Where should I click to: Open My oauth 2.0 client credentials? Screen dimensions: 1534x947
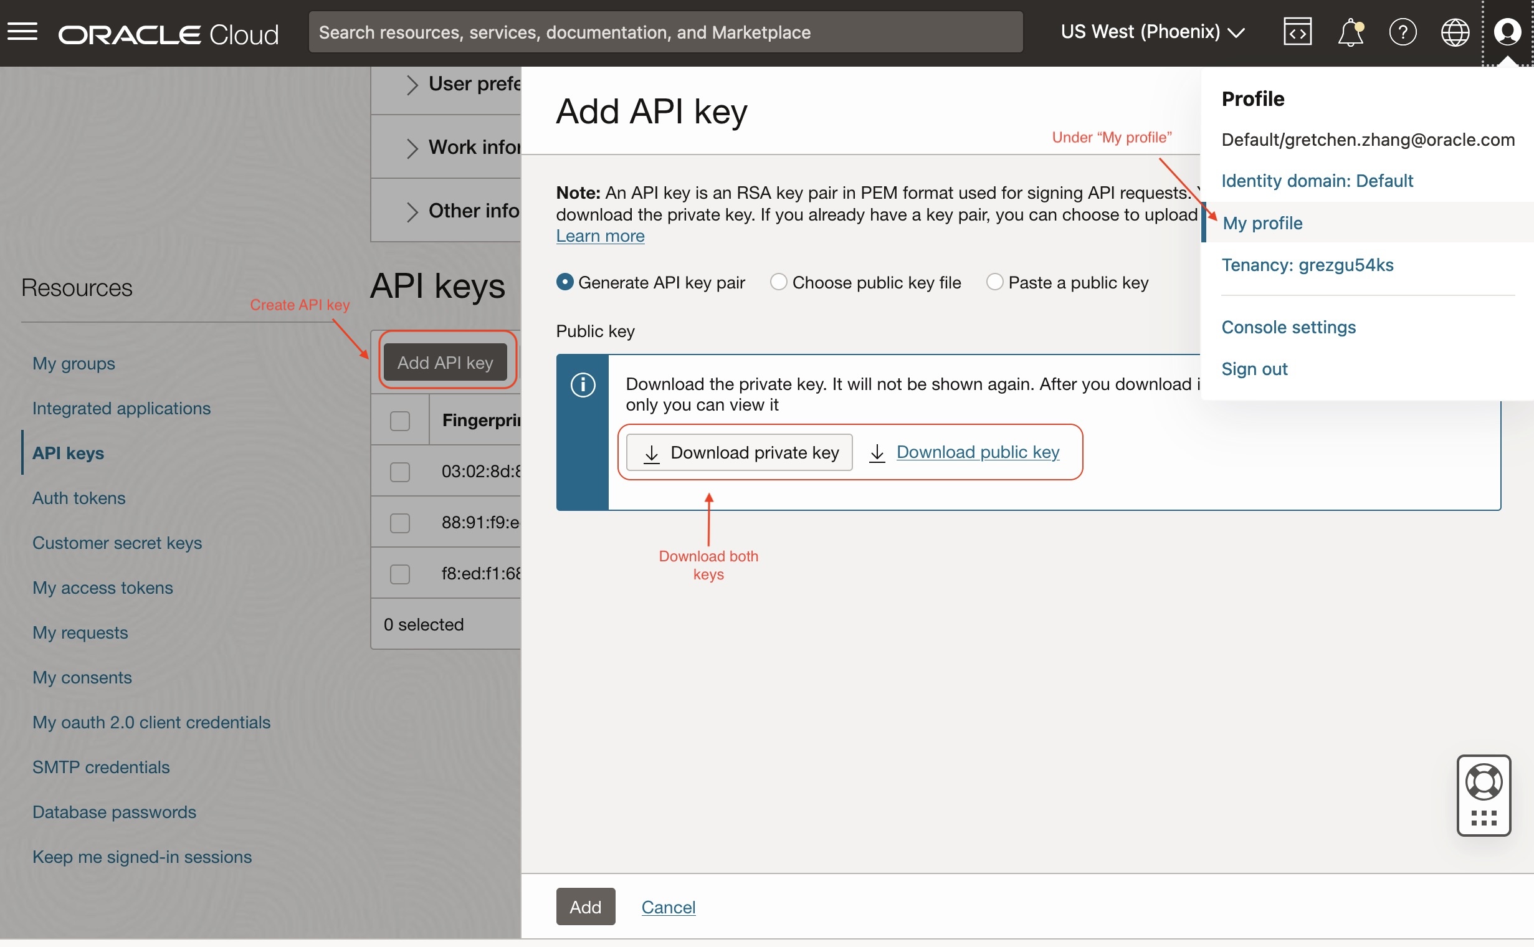151,722
